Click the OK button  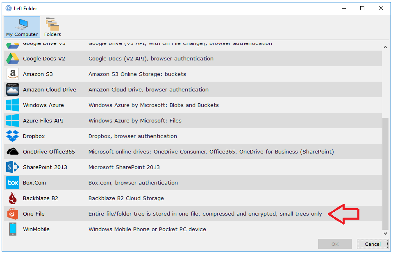[335, 244]
